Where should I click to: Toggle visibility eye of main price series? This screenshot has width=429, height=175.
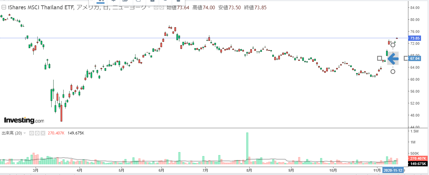tap(156, 7)
